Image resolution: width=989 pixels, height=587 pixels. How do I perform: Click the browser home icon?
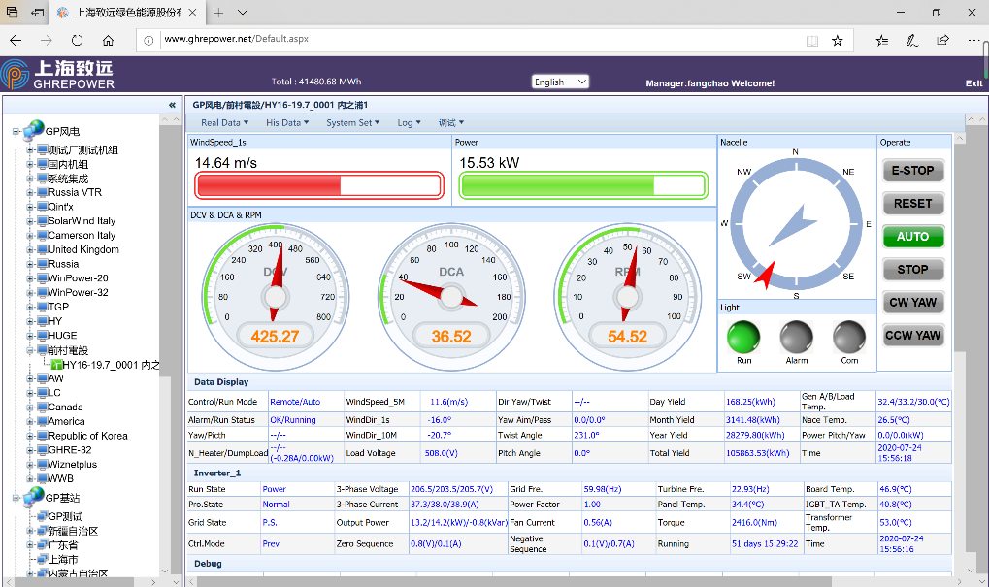(x=108, y=40)
